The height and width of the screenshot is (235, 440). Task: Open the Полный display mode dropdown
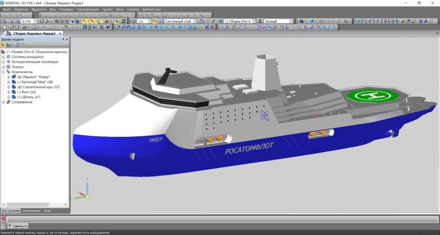coord(291,21)
